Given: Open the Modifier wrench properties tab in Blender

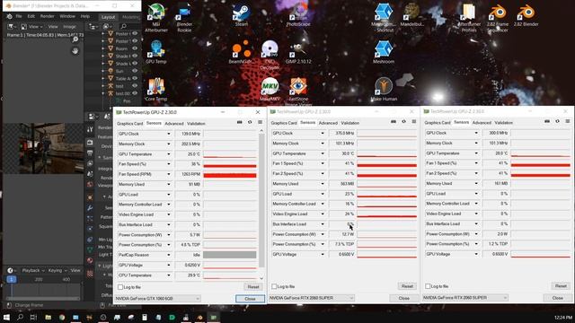Looking at the screenshot, I should point(90,208).
